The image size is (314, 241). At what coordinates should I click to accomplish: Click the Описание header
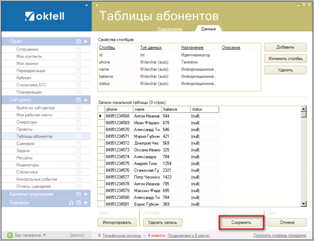(x=231, y=48)
